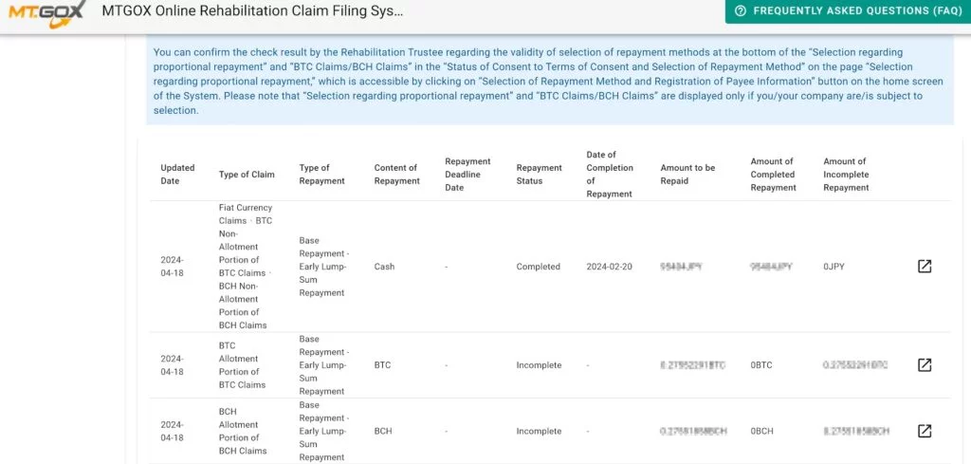
Task: Click the 2024-02-20 completion date cell
Action: 610,267
